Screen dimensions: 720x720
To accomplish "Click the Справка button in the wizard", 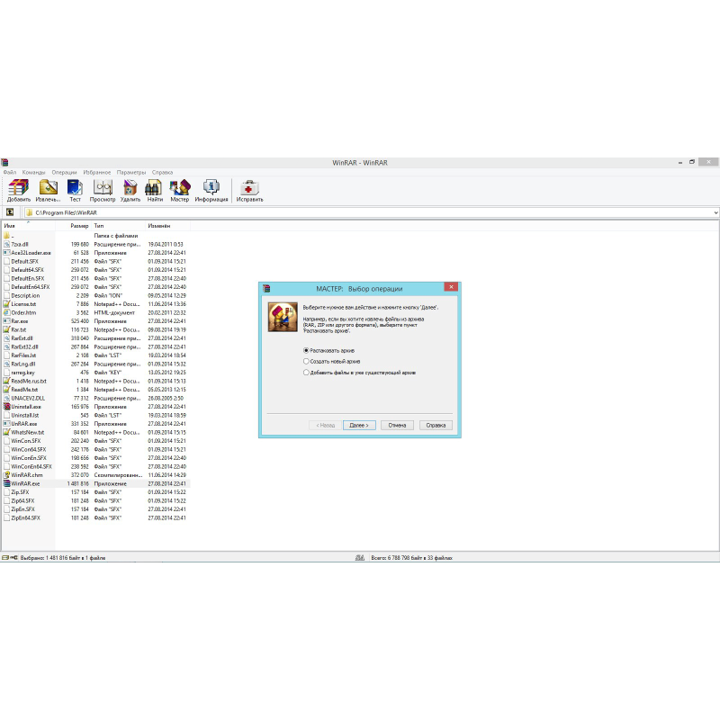I will click(x=435, y=425).
